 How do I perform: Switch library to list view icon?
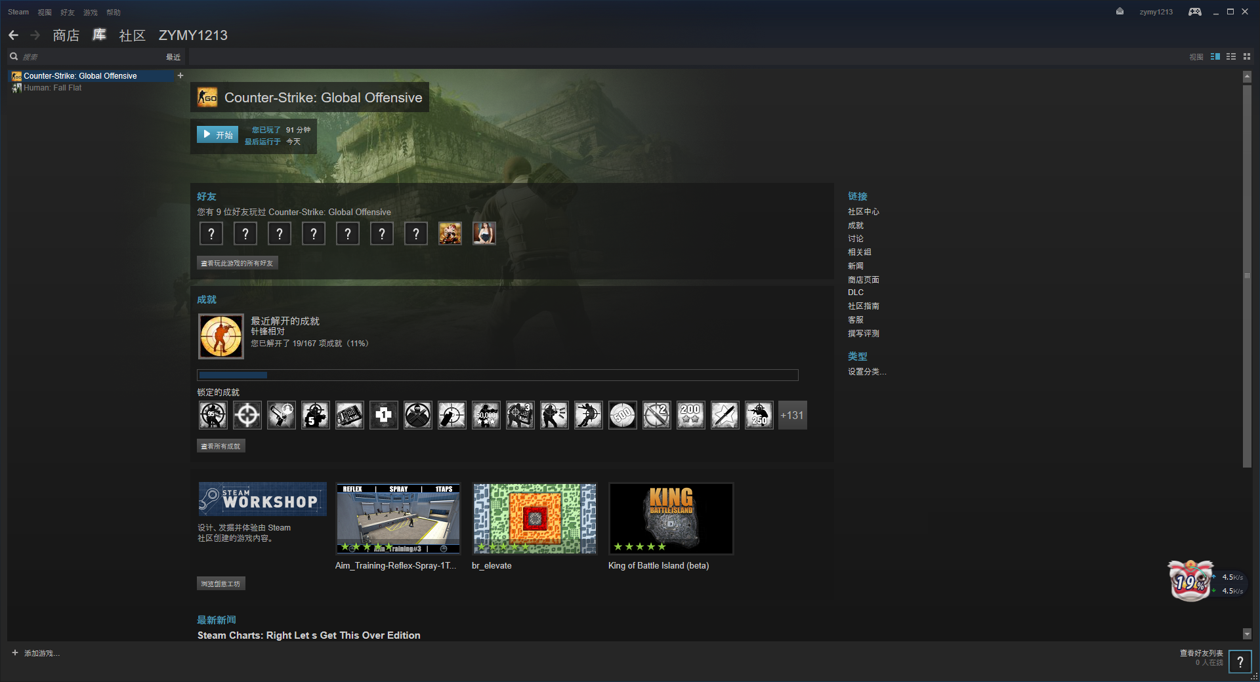[x=1231, y=57]
